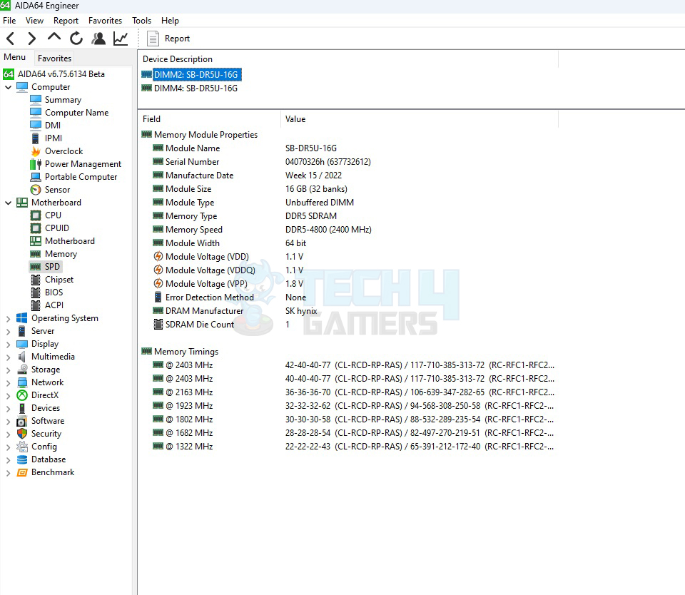685x595 pixels.
Task: Open the Report menu
Action: (66, 21)
